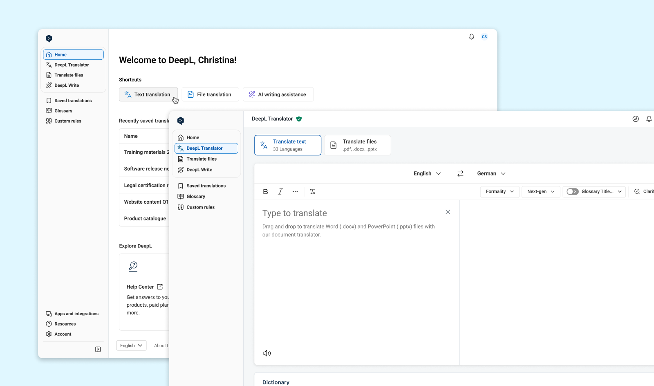The image size is (654, 386).
Task: Swap English and German languages
Action: [x=460, y=174]
